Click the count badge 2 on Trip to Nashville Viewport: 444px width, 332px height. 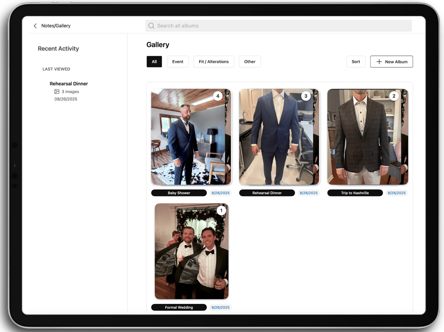click(x=394, y=96)
